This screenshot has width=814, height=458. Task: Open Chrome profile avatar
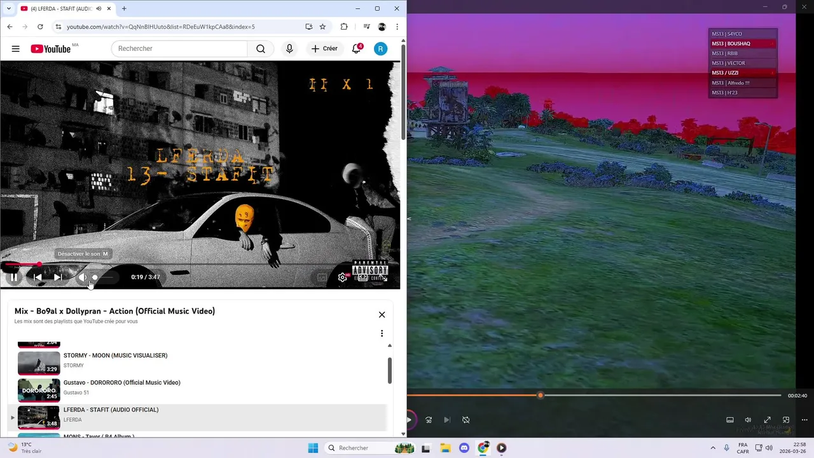(382, 27)
